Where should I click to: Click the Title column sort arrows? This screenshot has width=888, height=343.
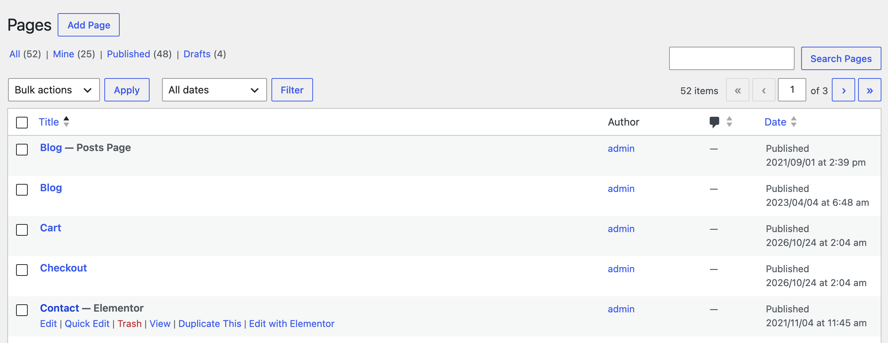(x=66, y=122)
